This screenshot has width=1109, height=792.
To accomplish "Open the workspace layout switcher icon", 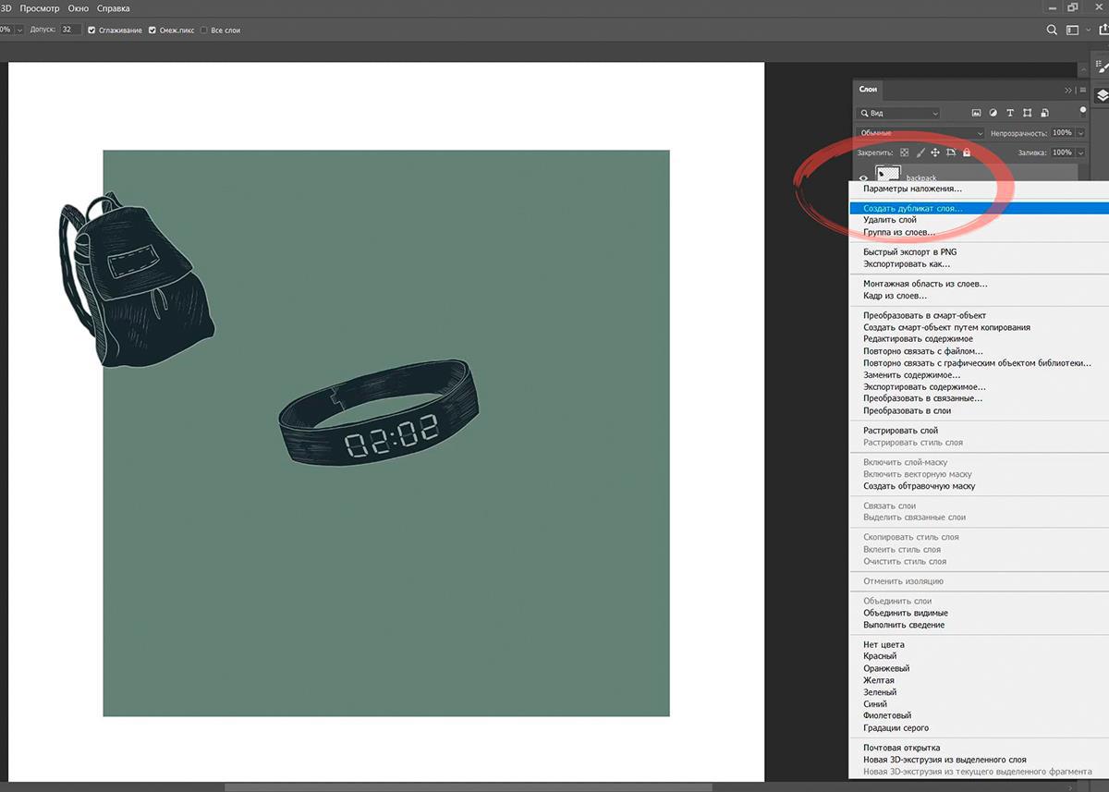I will [x=1073, y=30].
